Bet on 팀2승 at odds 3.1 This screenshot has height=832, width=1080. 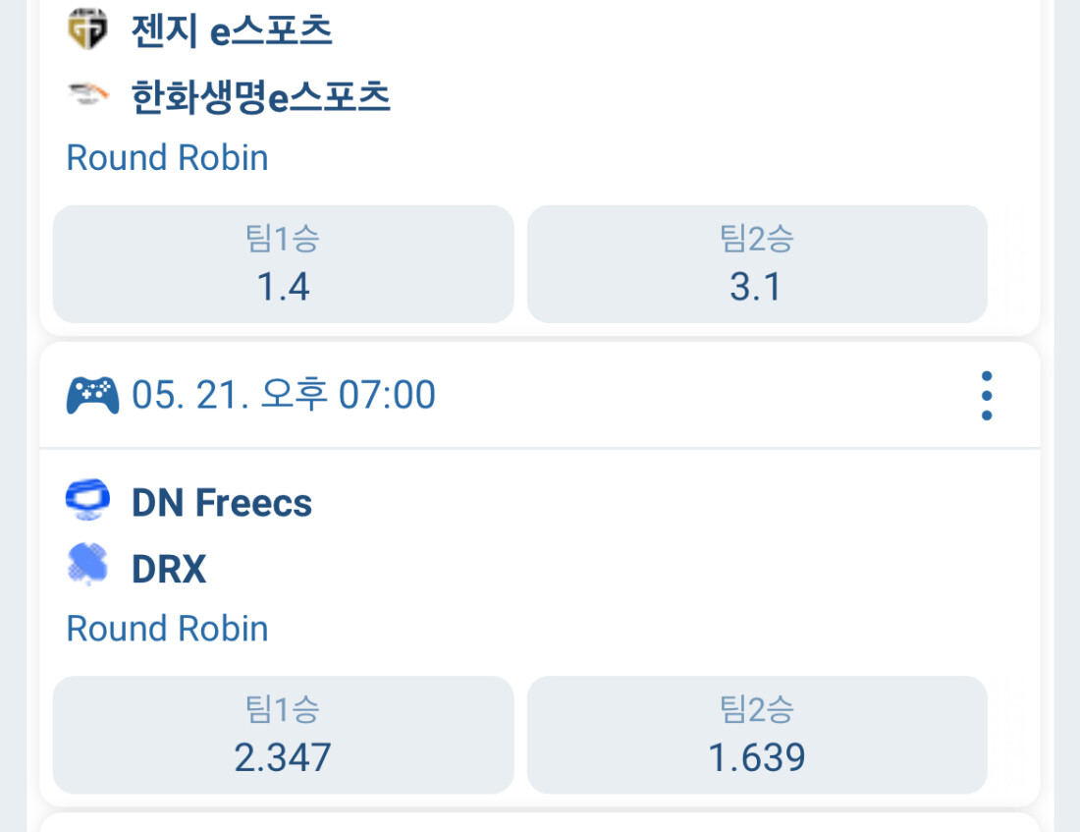click(x=756, y=264)
